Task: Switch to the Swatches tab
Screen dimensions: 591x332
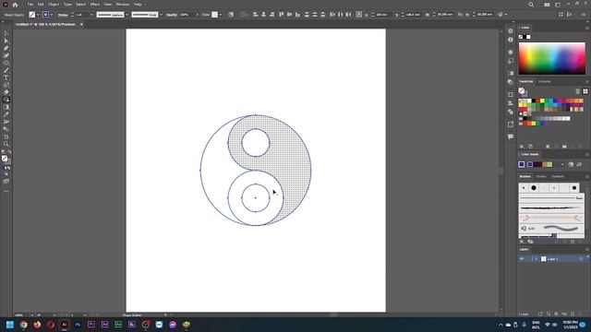Action: click(x=526, y=82)
